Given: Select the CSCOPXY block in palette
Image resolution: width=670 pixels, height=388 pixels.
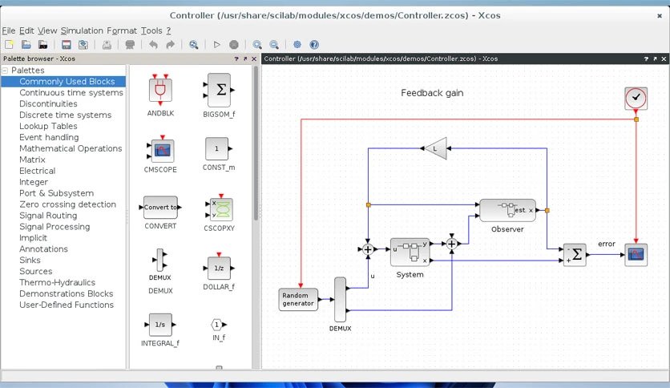Looking at the screenshot, I should tap(220, 208).
